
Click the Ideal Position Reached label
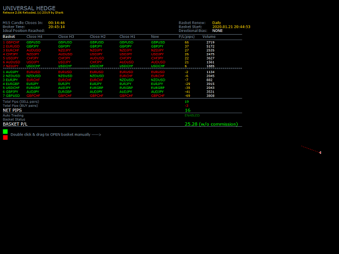tap(23, 31)
